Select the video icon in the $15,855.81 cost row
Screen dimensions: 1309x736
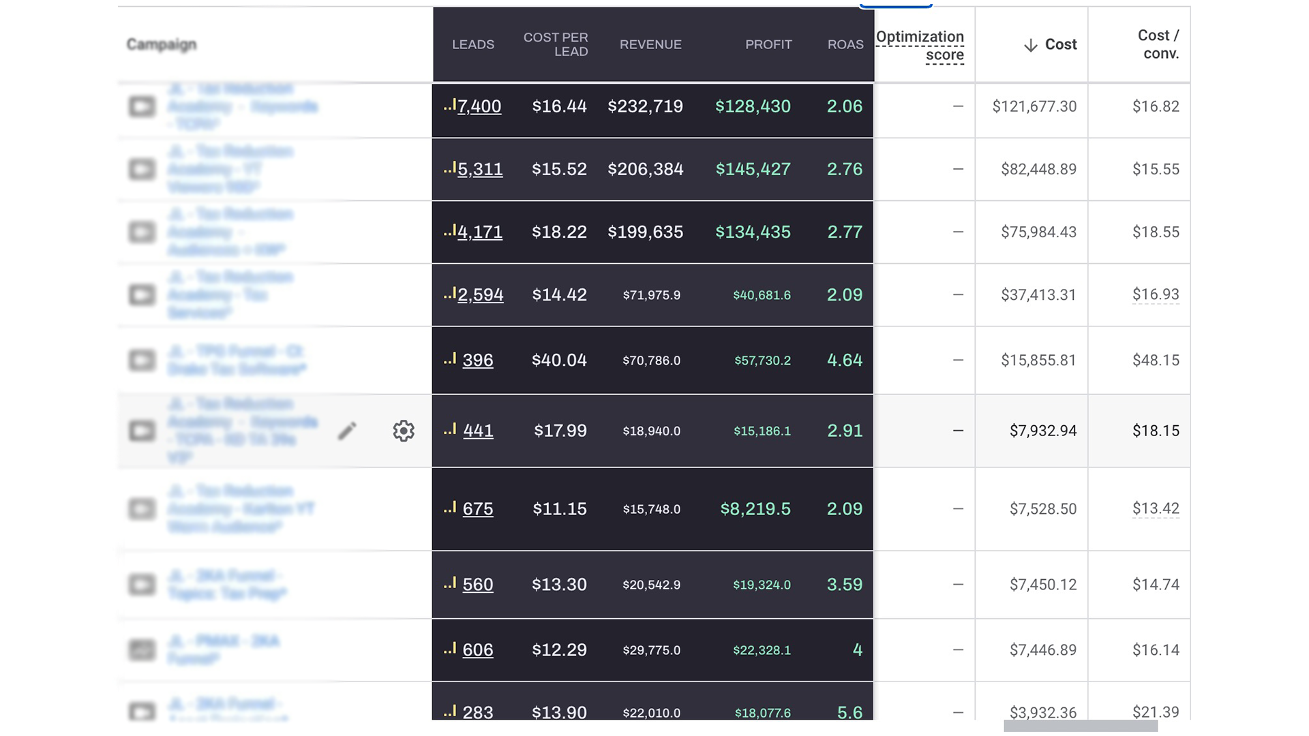point(142,360)
